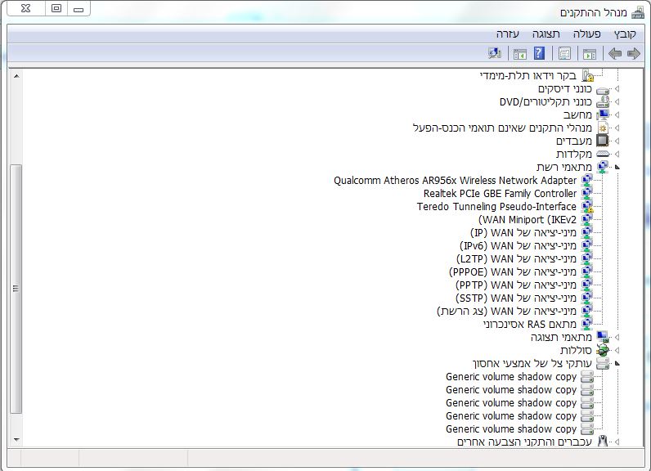Expand the batteries (סוללות) node arrow

(x=617, y=350)
